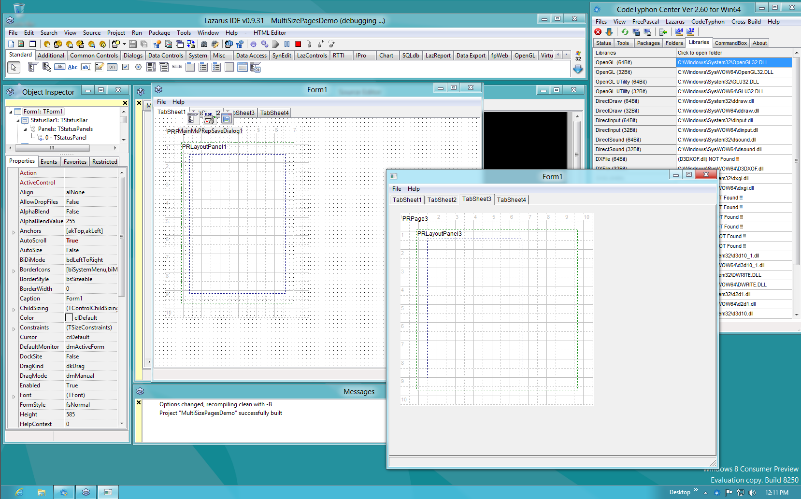Click the trash clean icon in CodeTyphon toolbar
Viewport: 801px width, 499px height.
click(x=636, y=32)
